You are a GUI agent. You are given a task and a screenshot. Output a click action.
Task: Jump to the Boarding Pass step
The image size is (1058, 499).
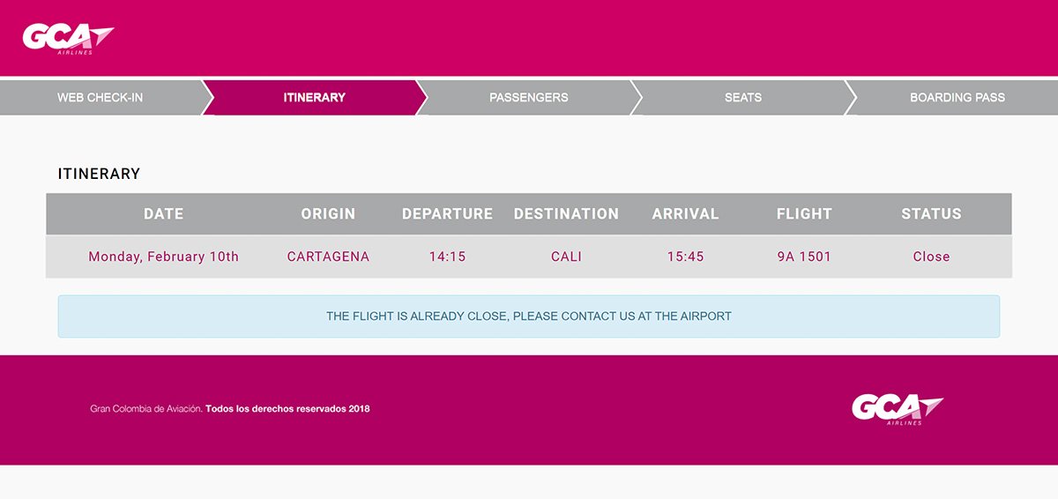click(957, 97)
